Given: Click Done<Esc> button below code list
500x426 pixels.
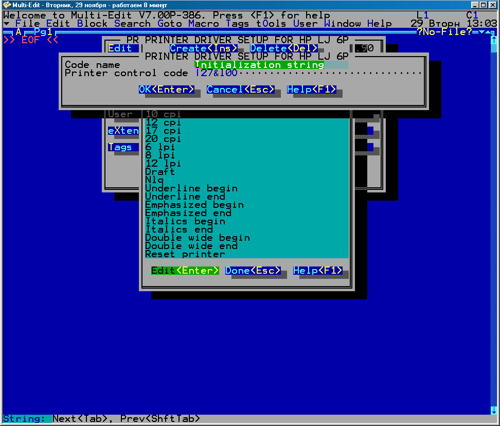Looking at the screenshot, I should (253, 271).
